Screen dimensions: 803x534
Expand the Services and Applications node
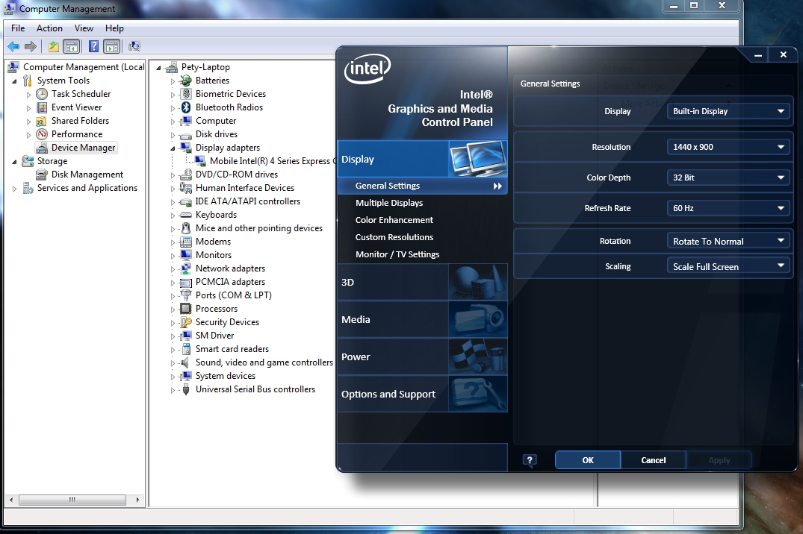14,189
